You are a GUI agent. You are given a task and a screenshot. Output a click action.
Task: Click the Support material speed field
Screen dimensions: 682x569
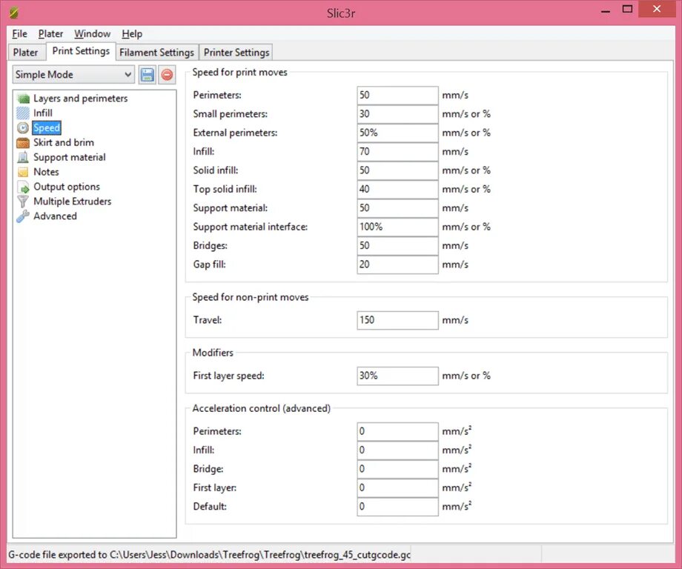[x=397, y=208]
